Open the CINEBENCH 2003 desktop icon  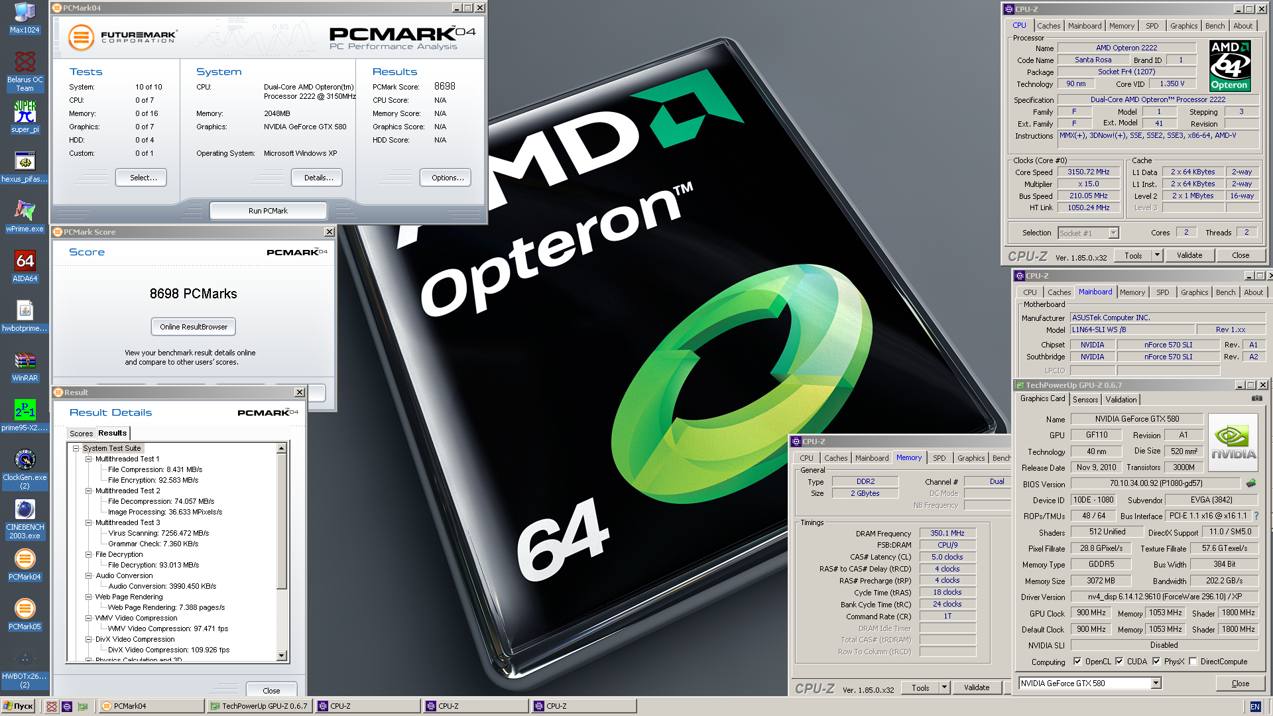click(25, 518)
